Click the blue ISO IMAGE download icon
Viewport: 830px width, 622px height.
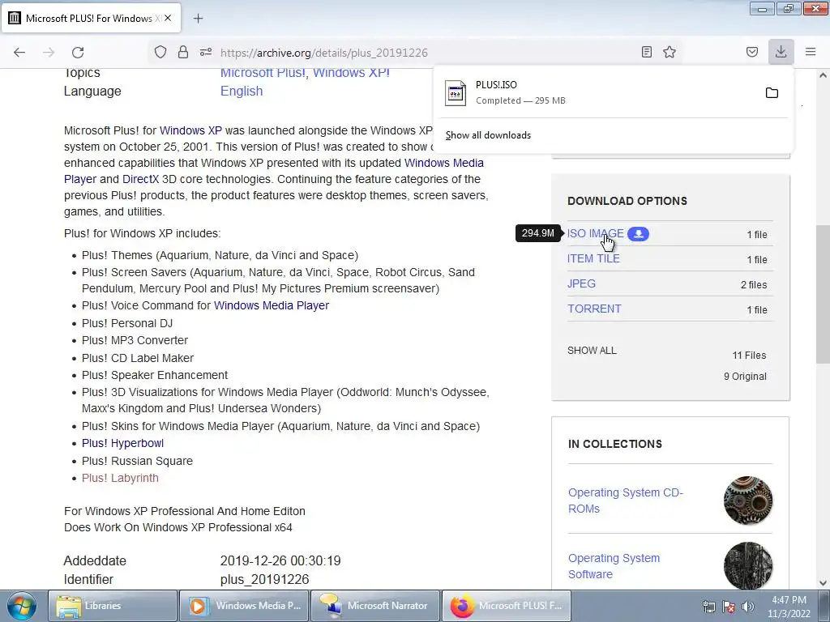click(639, 234)
